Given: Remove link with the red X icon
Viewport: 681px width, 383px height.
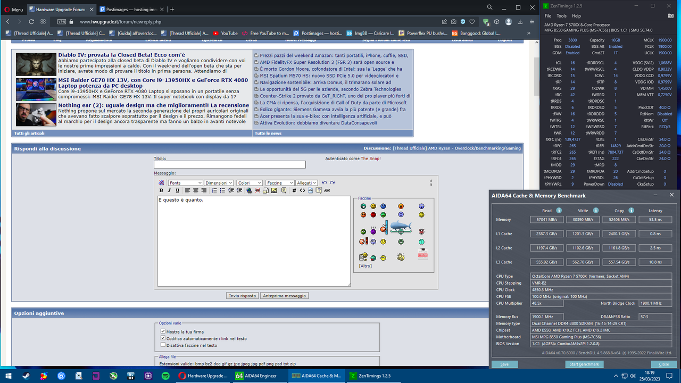Looking at the screenshot, I should pyautogui.click(x=258, y=190).
